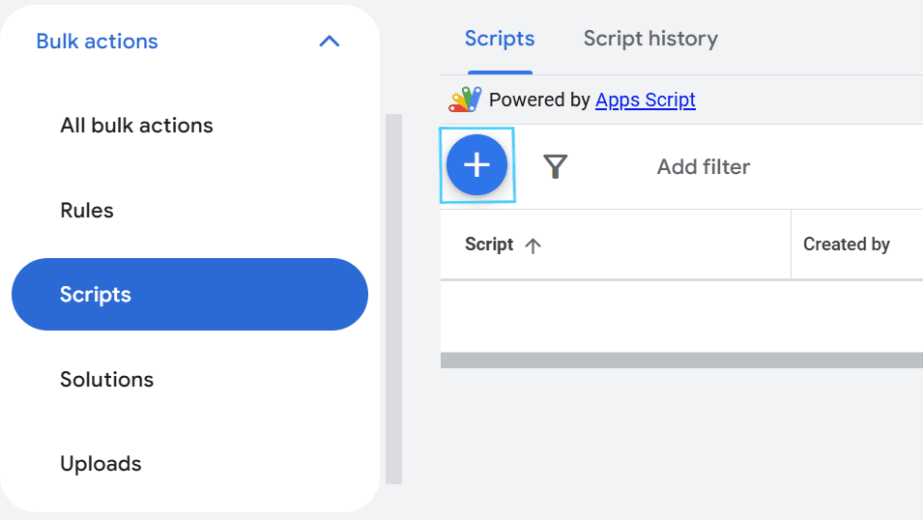The image size is (923, 520).
Task: Sort by Script column arrow
Action: pyautogui.click(x=533, y=245)
